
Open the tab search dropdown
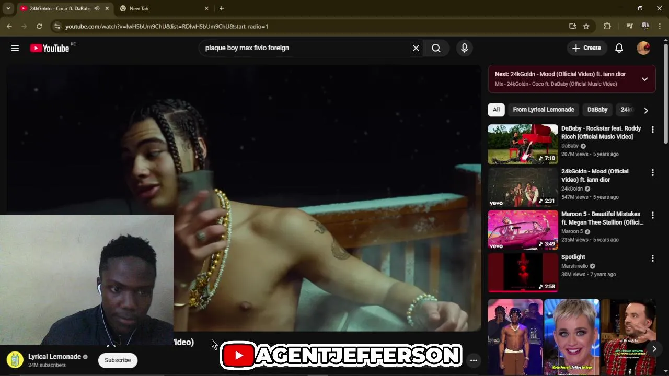pos(8,8)
